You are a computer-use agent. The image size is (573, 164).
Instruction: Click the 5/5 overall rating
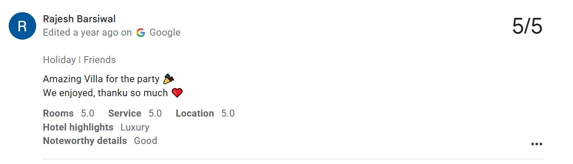[x=527, y=27]
